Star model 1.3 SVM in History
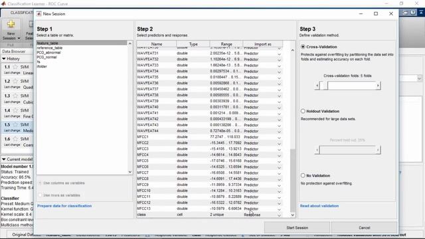 tap(15, 96)
